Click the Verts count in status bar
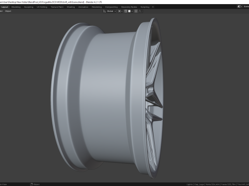 (x=213, y=184)
